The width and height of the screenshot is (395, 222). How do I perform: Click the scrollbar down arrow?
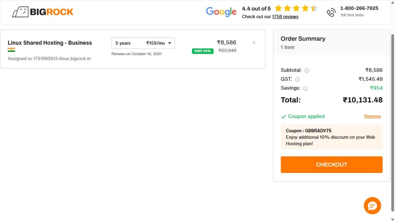(x=393, y=220)
